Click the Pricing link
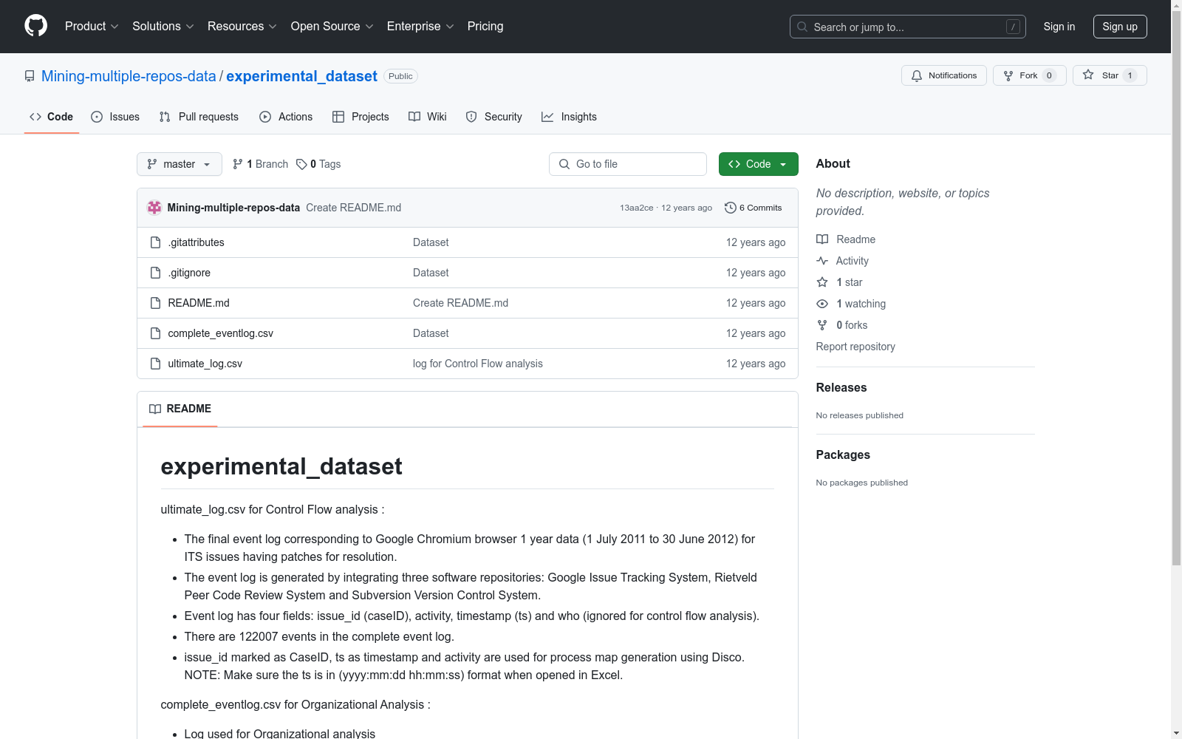Screen dimensions: 1182x739 coord(485,26)
